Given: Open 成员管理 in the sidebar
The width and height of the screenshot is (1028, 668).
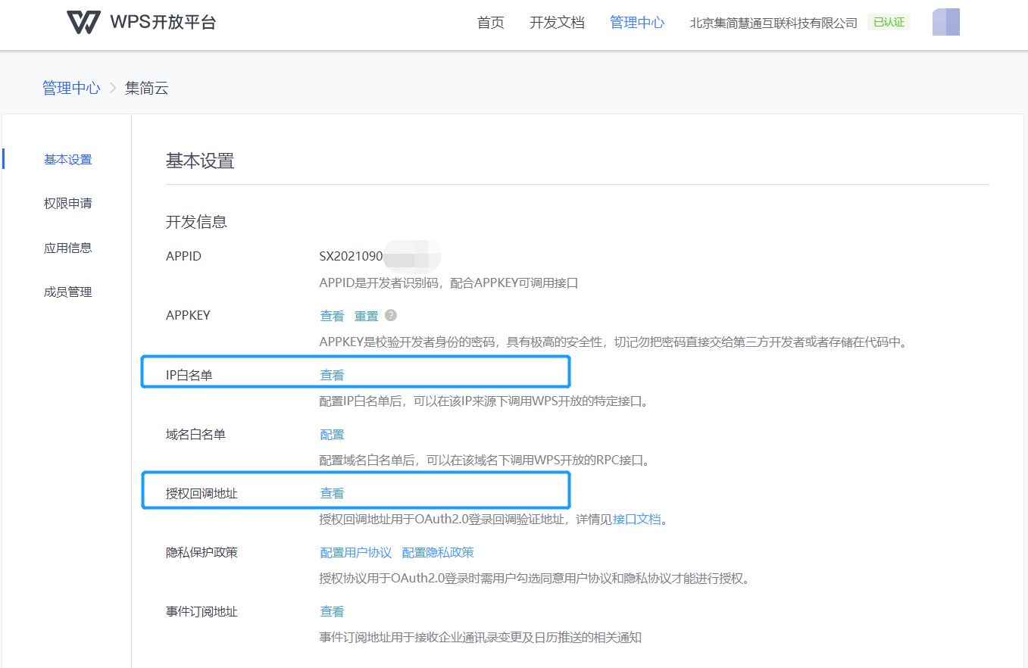Looking at the screenshot, I should point(68,292).
